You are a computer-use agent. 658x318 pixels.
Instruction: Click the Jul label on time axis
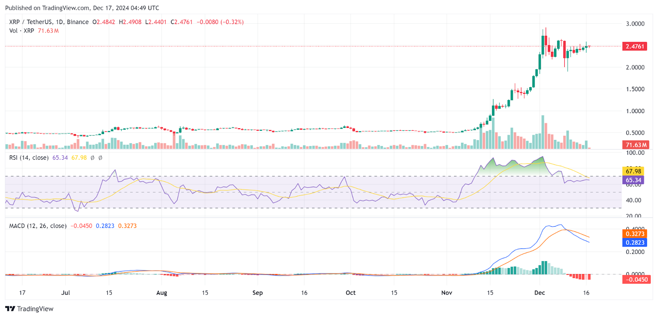[66, 293]
